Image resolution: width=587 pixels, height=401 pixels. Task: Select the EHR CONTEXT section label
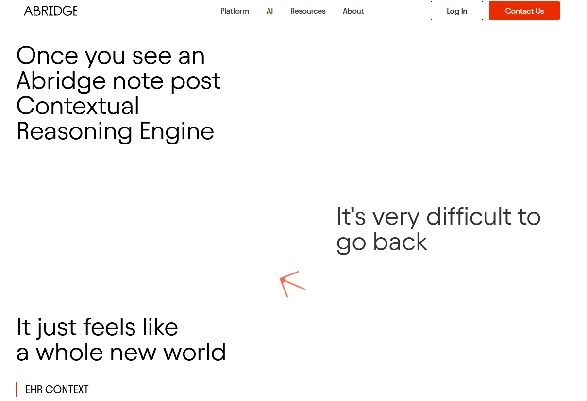pos(57,389)
